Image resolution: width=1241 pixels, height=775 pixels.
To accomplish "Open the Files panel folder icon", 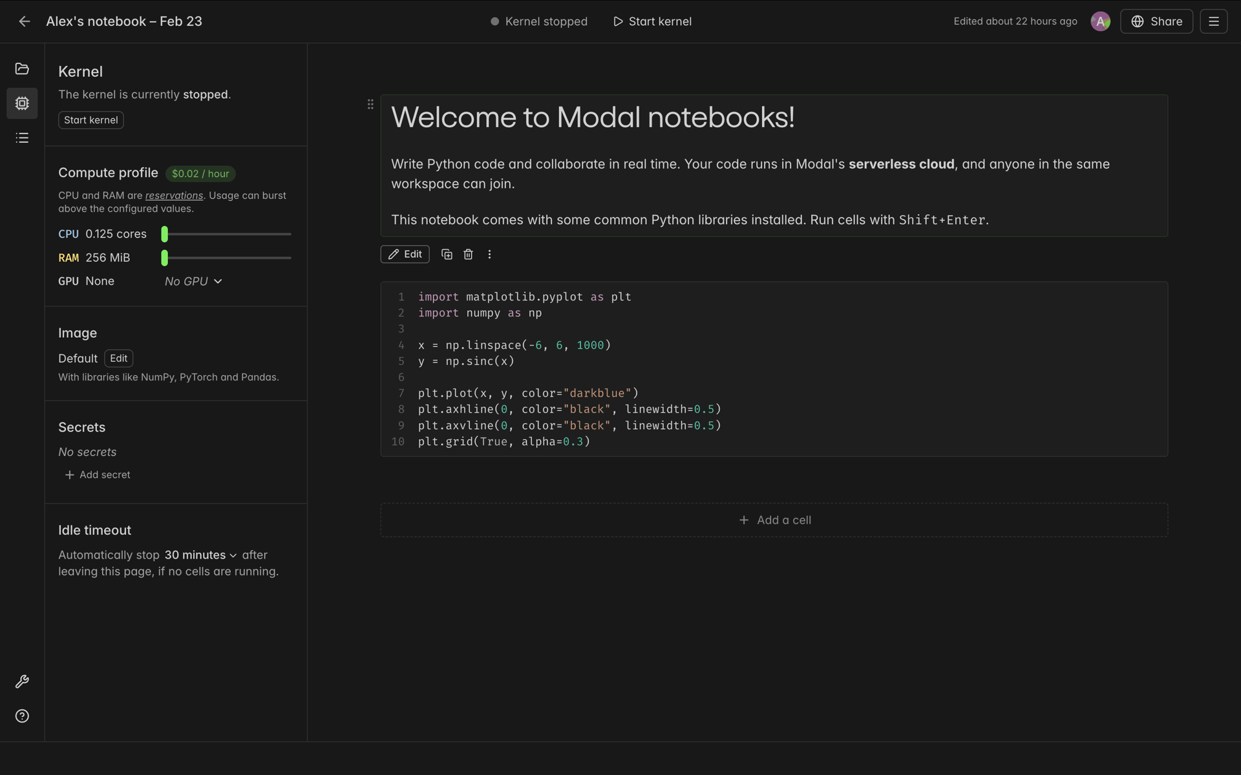I will (22, 68).
